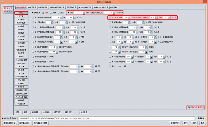
Task: Open the (W%R) 威廉指標 sidebar button
Action: click(21, 77)
